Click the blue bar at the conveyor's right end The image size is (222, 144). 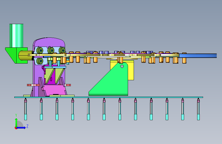pos(198,56)
